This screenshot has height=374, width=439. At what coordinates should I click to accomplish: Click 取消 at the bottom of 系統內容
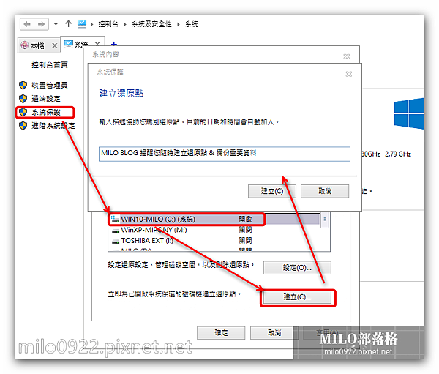pyautogui.click(x=274, y=333)
